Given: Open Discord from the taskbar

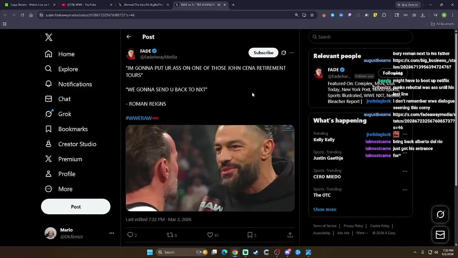Looking at the screenshot, I should click(287, 252).
